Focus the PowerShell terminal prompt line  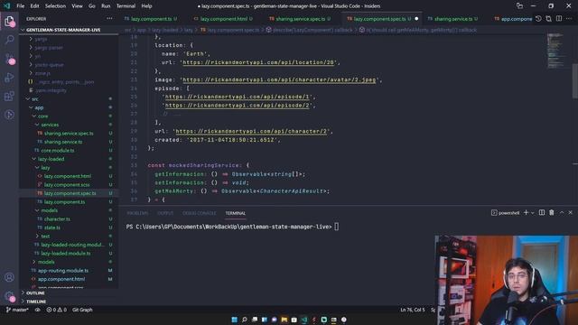pos(232,227)
